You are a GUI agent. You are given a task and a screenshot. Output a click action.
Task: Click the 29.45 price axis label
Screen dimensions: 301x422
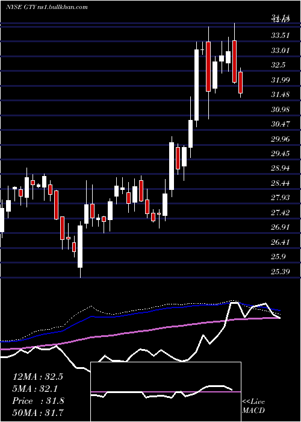[281, 154]
